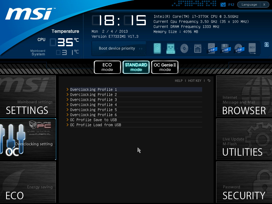Click the MSI logo in the header
272x204 pixels.
pos(30,14)
